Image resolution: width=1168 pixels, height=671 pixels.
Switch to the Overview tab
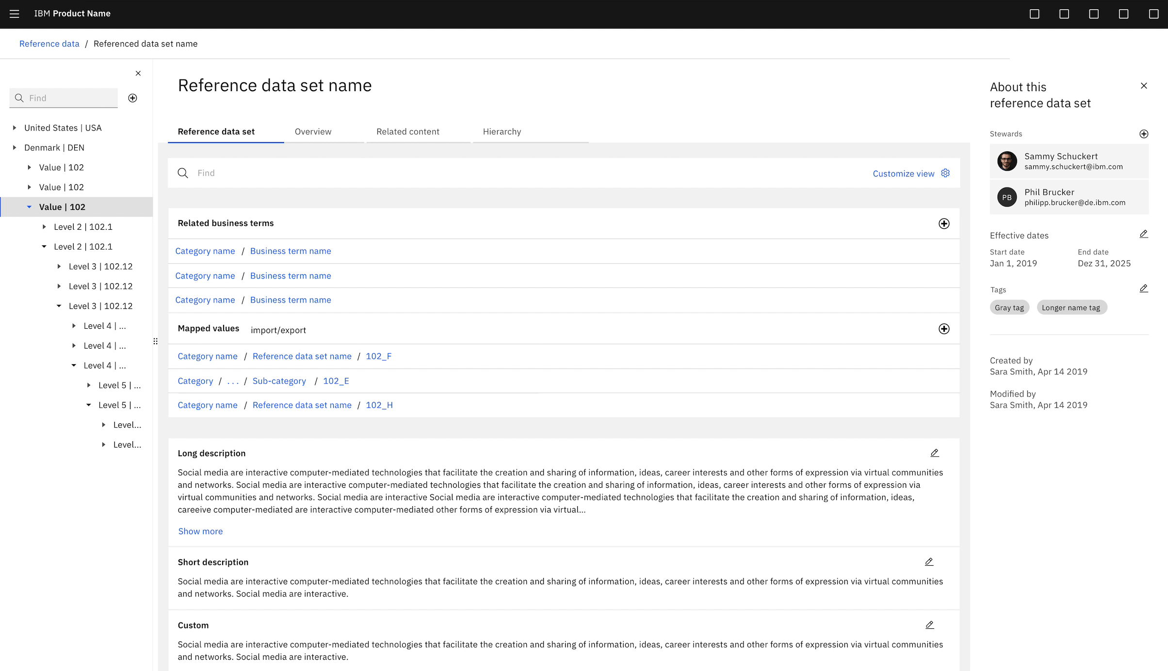[313, 132]
